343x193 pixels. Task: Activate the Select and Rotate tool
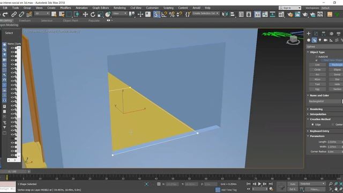[x=93, y=14]
